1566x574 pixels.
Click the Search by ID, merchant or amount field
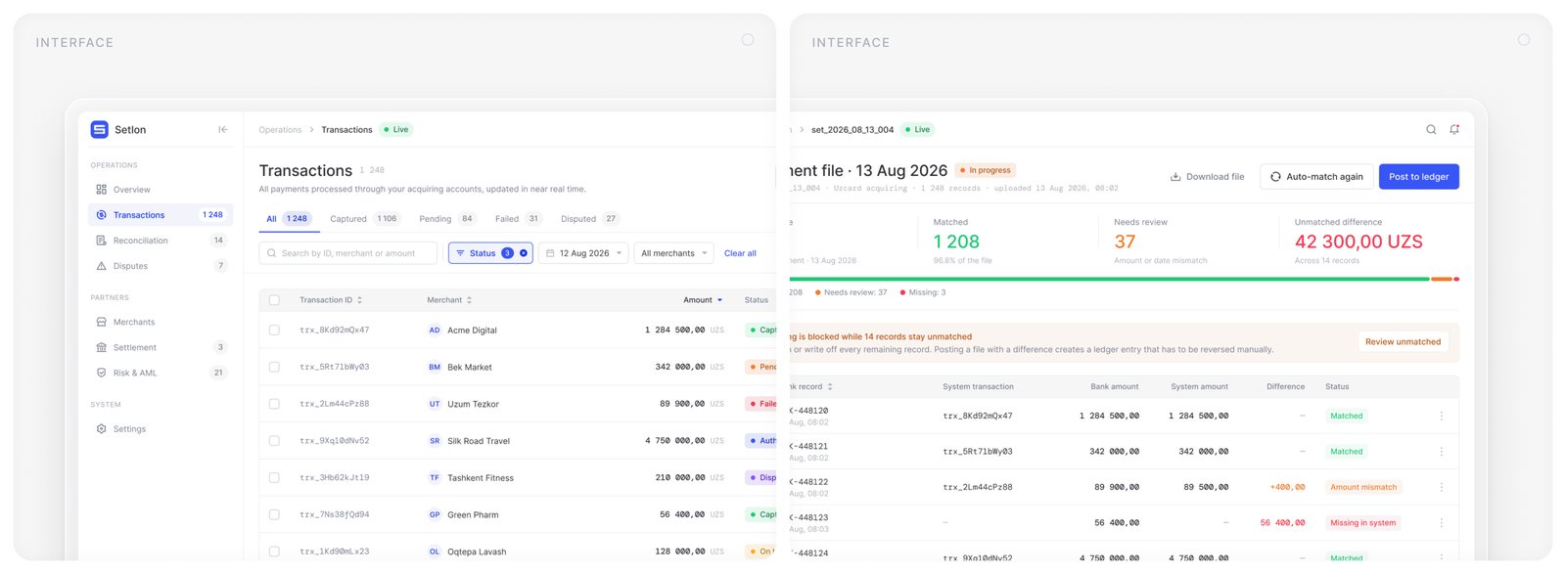coord(349,253)
